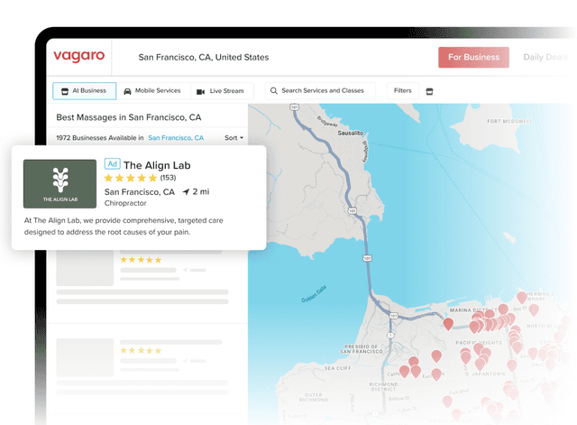The height and width of the screenshot is (425, 577).
Task: Click the search magnifier icon
Action: pyautogui.click(x=274, y=90)
